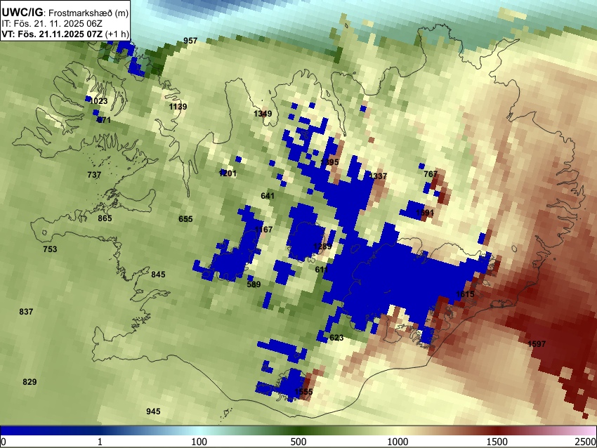Click the 2500 mark on the color scale

tap(586, 442)
